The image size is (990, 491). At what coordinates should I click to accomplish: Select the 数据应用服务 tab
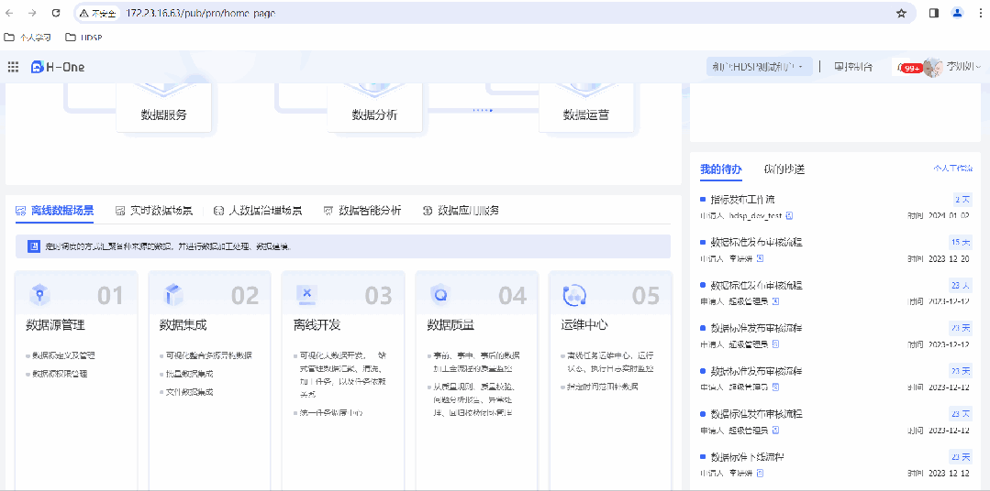coord(462,211)
